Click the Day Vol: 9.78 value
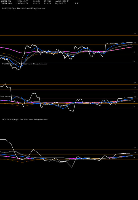 pyautogui.click(x=60, y=3)
